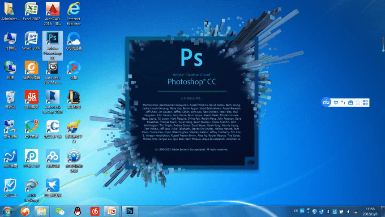Open the A360 Desktop shortcut
This screenshot has width=385, height=217.
(31, 191)
